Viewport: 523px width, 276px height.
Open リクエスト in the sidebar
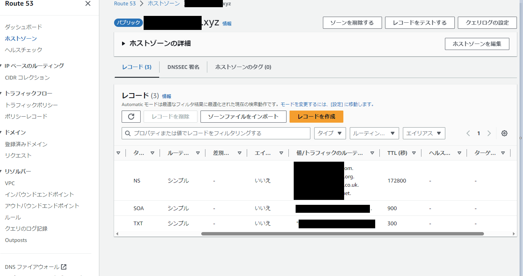coord(18,155)
